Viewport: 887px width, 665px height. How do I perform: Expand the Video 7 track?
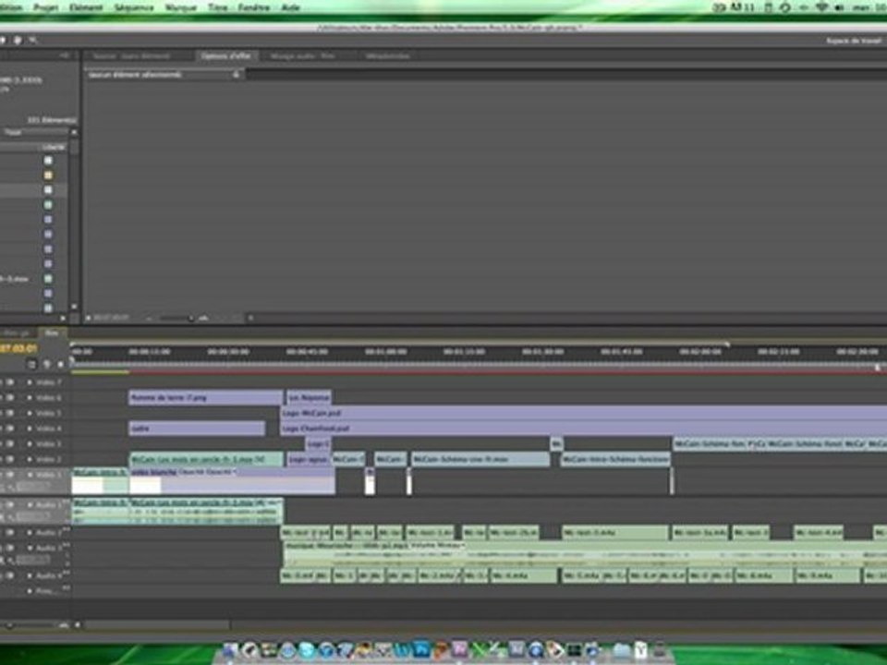tap(30, 382)
